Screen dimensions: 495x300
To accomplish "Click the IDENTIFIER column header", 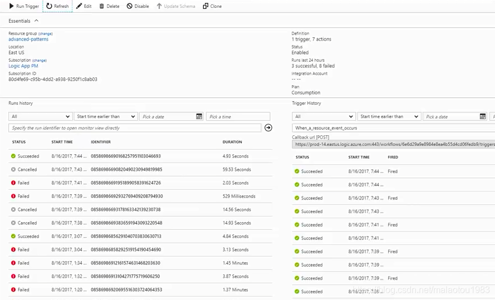I will click(101, 142).
